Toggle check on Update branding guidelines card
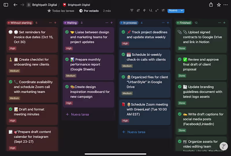This screenshot has height=156, width=231. pos(180,87)
